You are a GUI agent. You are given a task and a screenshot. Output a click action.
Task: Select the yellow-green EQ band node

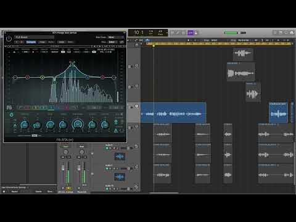pos(42,77)
